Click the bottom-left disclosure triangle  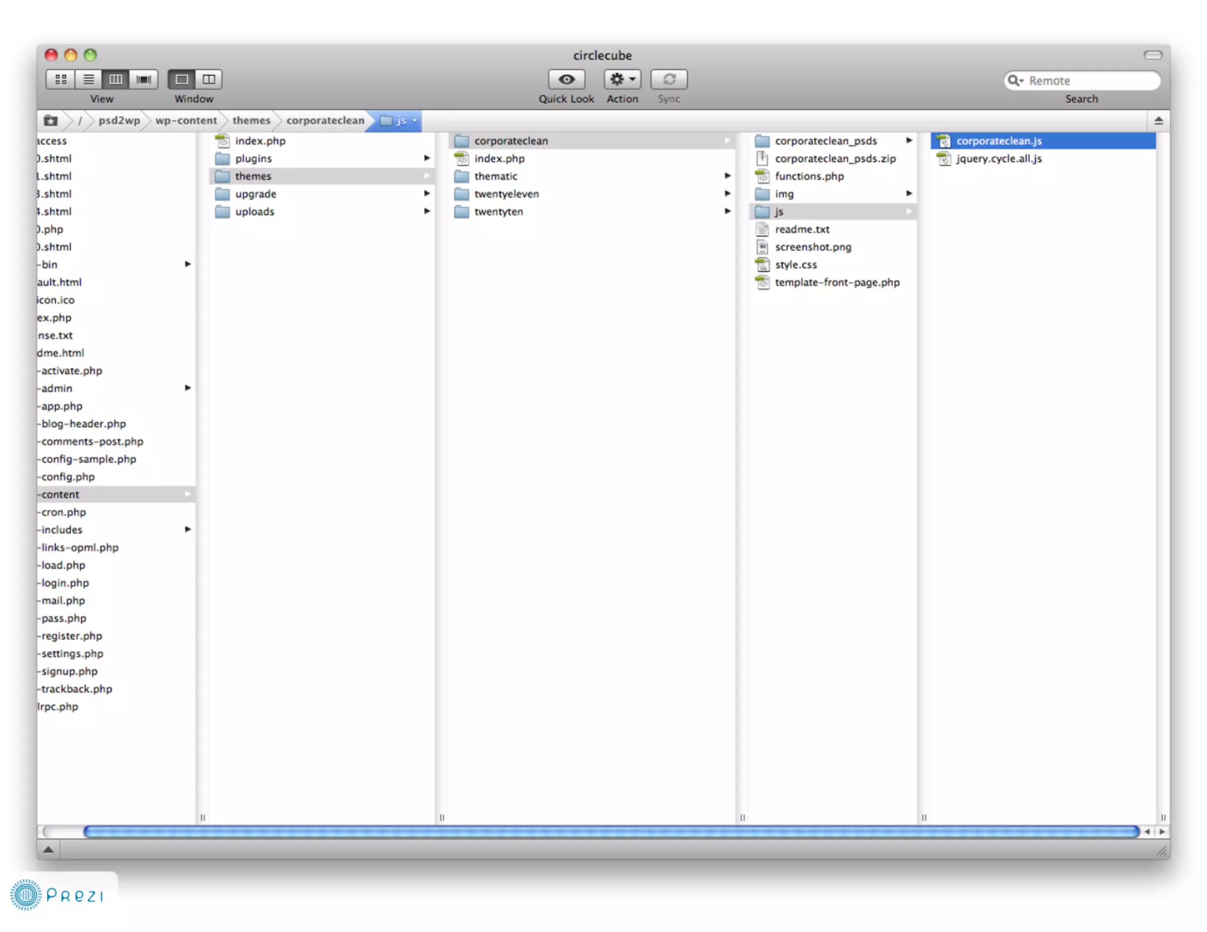pos(49,849)
